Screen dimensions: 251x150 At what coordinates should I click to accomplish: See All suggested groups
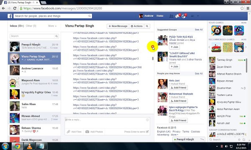click(x=198, y=30)
